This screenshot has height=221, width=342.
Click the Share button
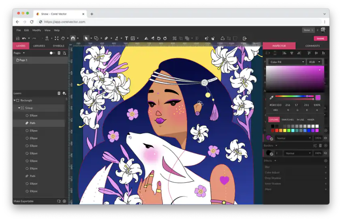pos(320,38)
